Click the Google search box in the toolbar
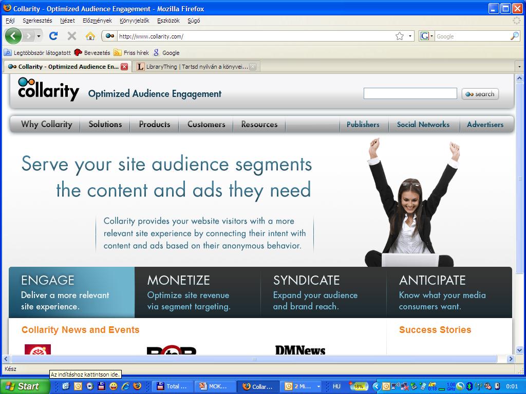This screenshot has width=526, height=394. (x=472, y=36)
